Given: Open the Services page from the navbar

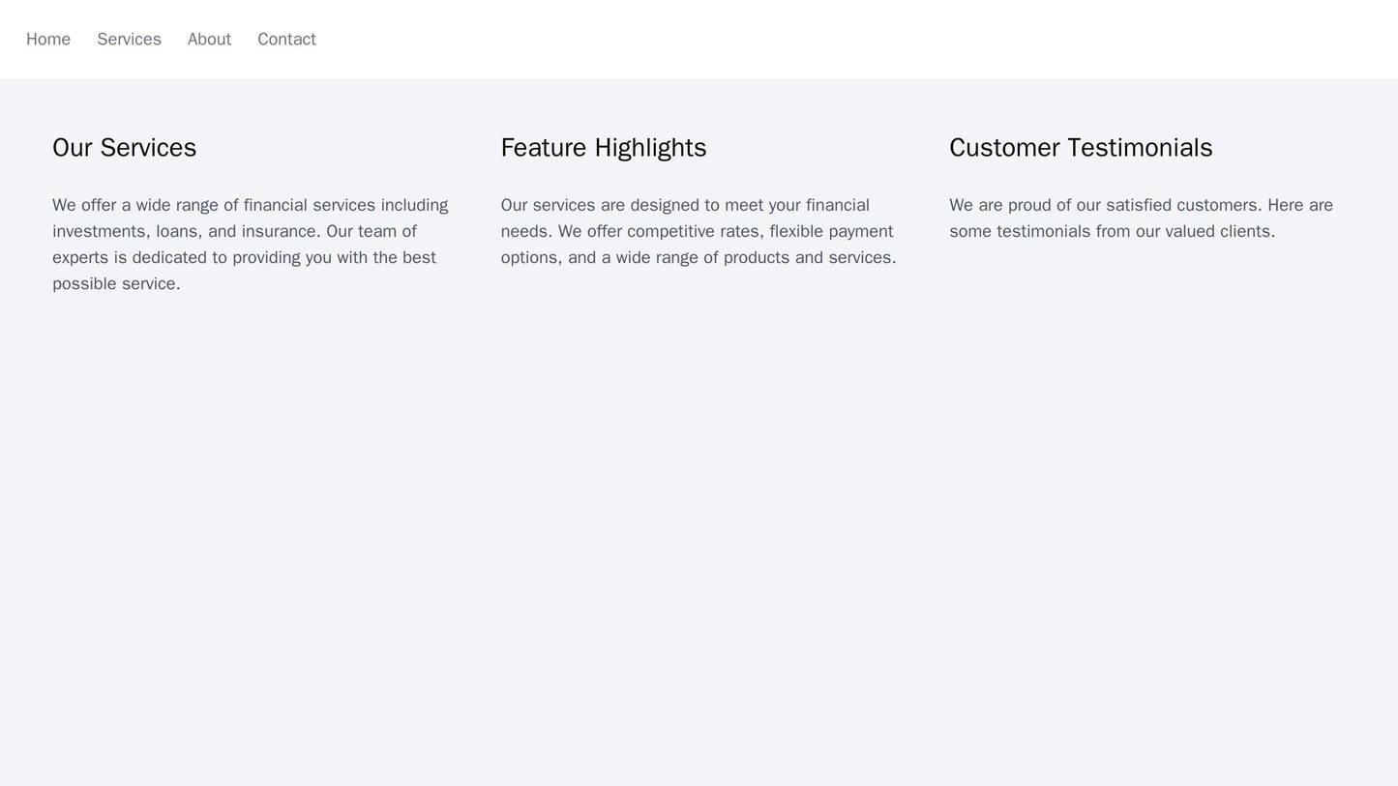Looking at the screenshot, I should 128,39.
